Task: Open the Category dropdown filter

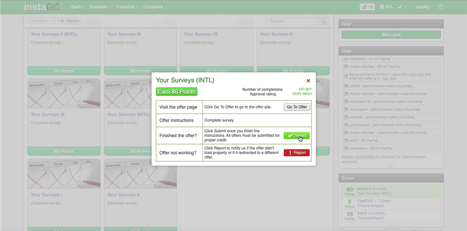Action: 41,21
